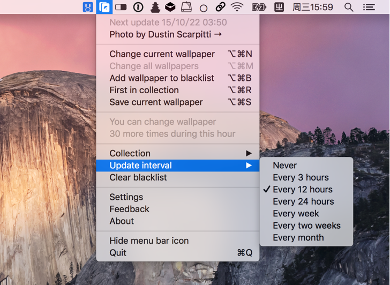Open the Wi-Fi status menu

237,7
